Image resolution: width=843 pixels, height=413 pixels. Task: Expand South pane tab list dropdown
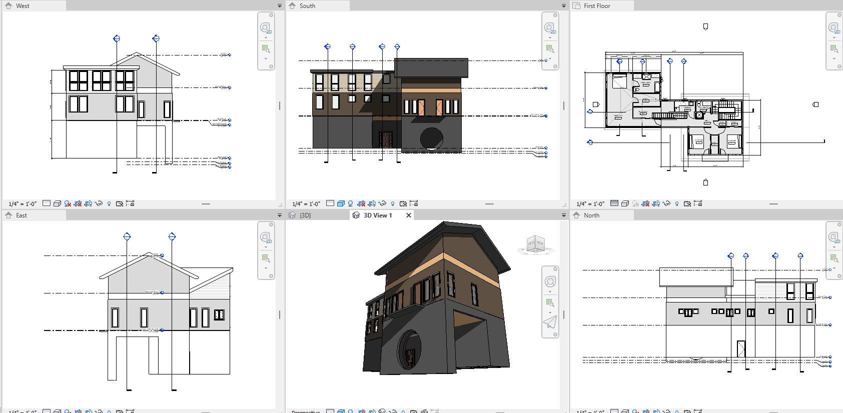[x=564, y=6]
